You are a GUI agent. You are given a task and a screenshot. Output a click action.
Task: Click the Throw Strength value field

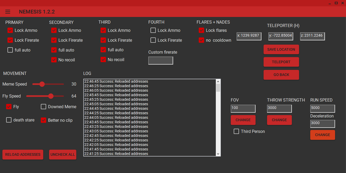[280, 108]
